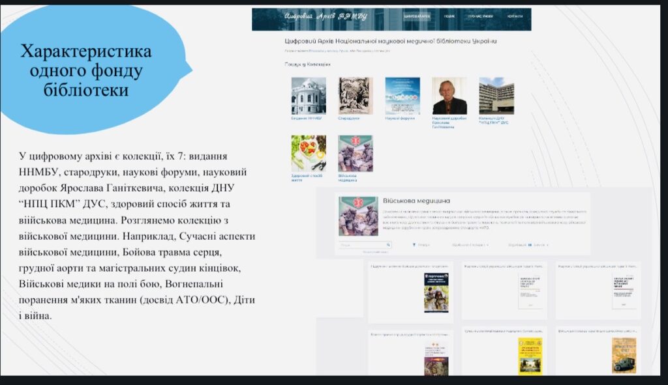Image resolution: width=668 pixels, height=385 pixels.
Task: Open the sort order dropdown
Action: 470,246
